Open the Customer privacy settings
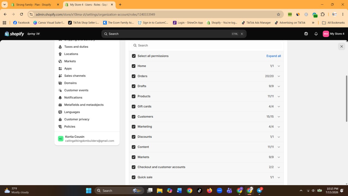Viewport: 348px width, 196px height. [x=77, y=119]
